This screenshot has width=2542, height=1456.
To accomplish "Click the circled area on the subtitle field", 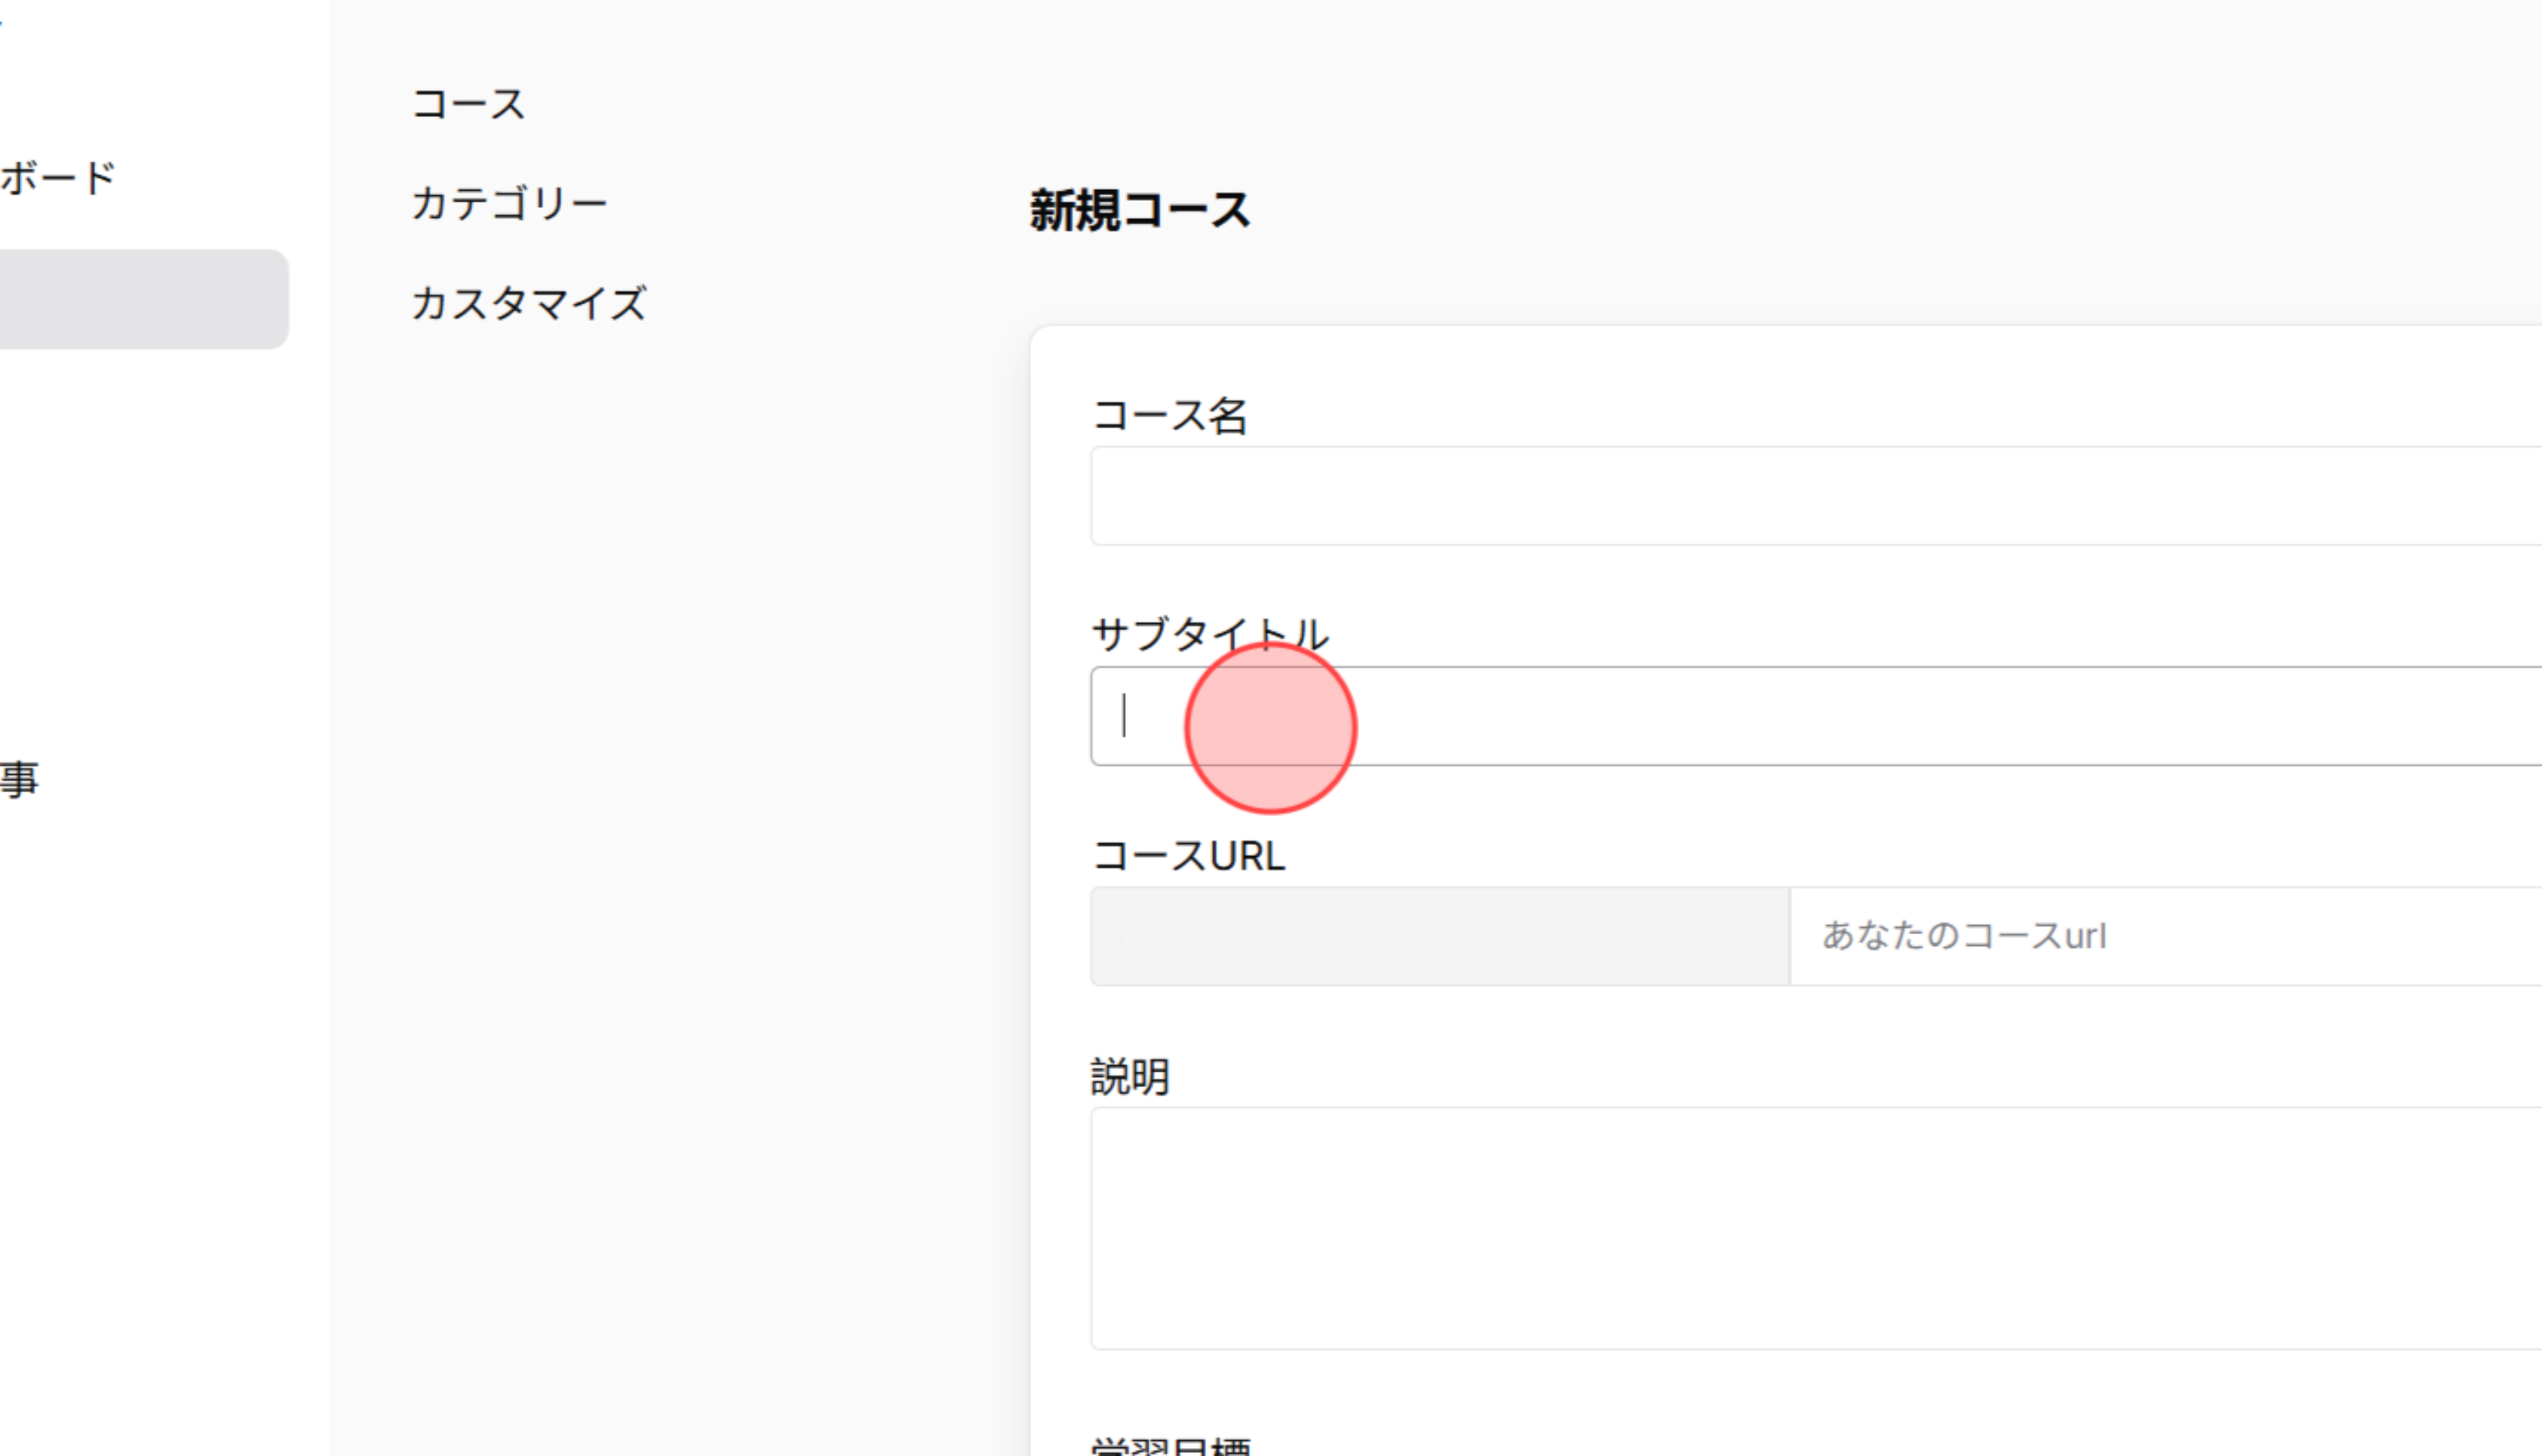I will click(1269, 729).
